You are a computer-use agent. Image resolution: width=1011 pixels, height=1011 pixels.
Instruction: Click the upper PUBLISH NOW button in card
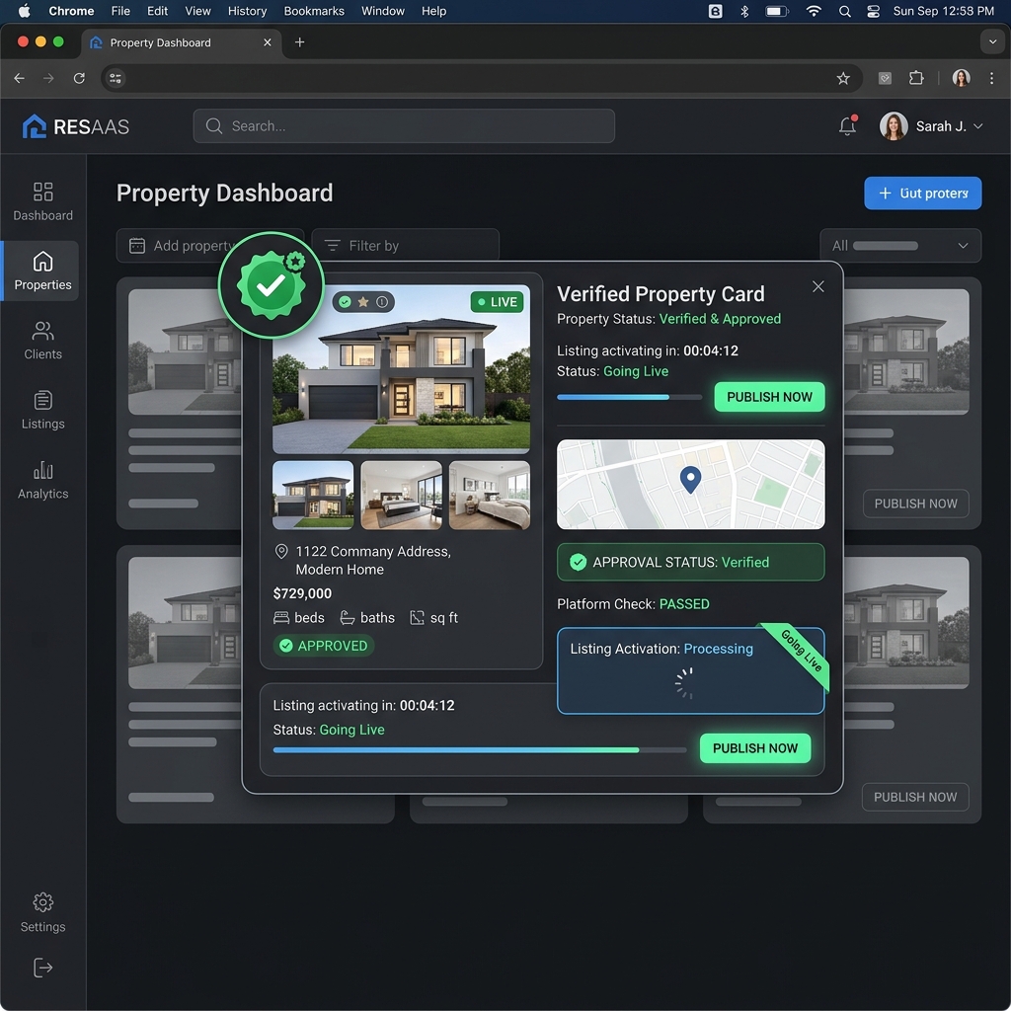tap(769, 397)
